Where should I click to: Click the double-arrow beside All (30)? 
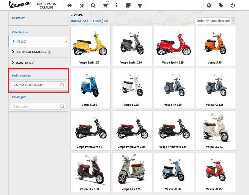click(66, 41)
